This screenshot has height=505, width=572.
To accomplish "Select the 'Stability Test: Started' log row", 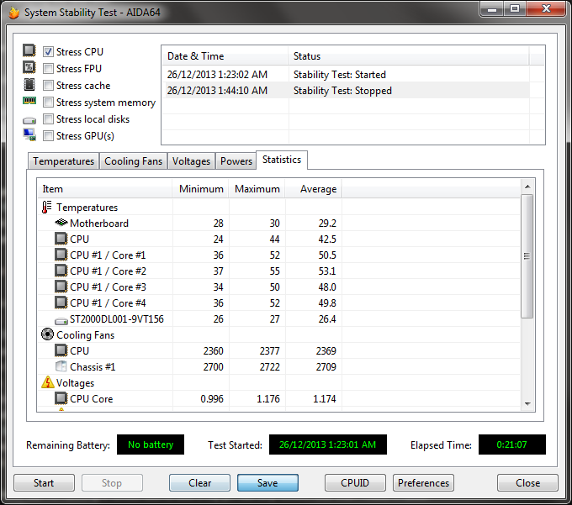I will (346, 75).
